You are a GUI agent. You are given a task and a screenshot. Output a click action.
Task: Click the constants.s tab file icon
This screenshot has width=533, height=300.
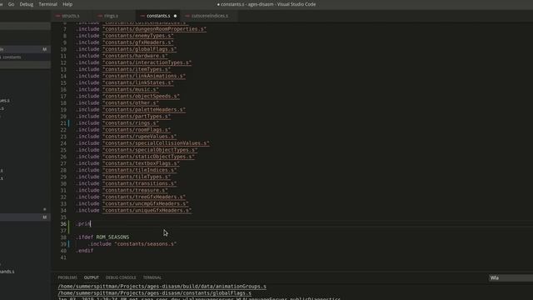click(142, 16)
